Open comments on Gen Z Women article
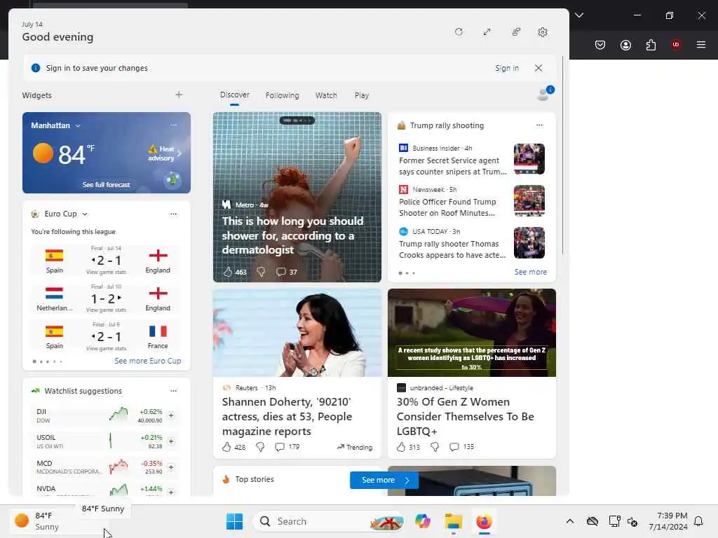Image resolution: width=718 pixels, height=538 pixels. click(461, 447)
